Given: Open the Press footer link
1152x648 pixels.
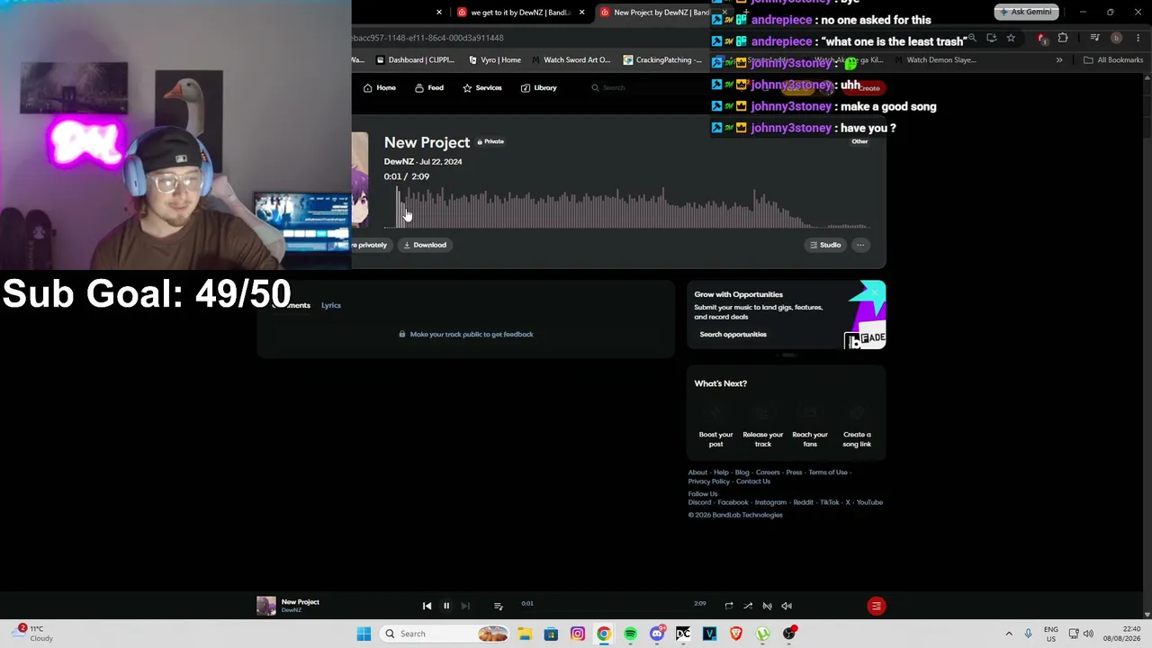Looking at the screenshot, I should coord(794,472).
